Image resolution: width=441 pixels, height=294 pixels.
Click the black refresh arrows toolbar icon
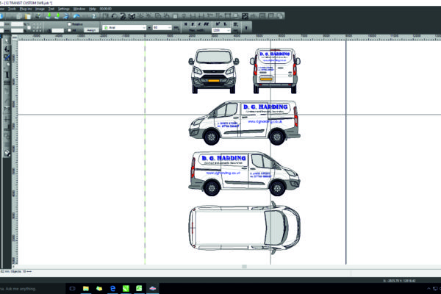(x=123, y=16)
